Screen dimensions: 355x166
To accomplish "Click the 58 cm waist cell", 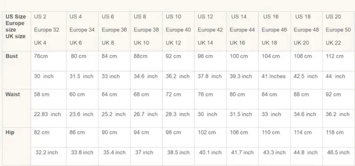I will (42, 94).
